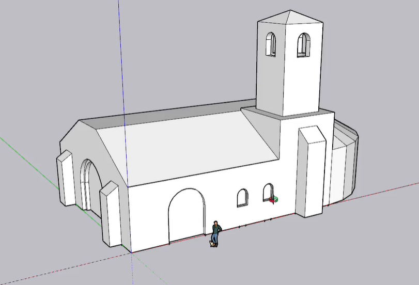This screenshot has width=419, height=285.
Task: Select the rounded apse wall behind the tower
Action: point(344,163)
